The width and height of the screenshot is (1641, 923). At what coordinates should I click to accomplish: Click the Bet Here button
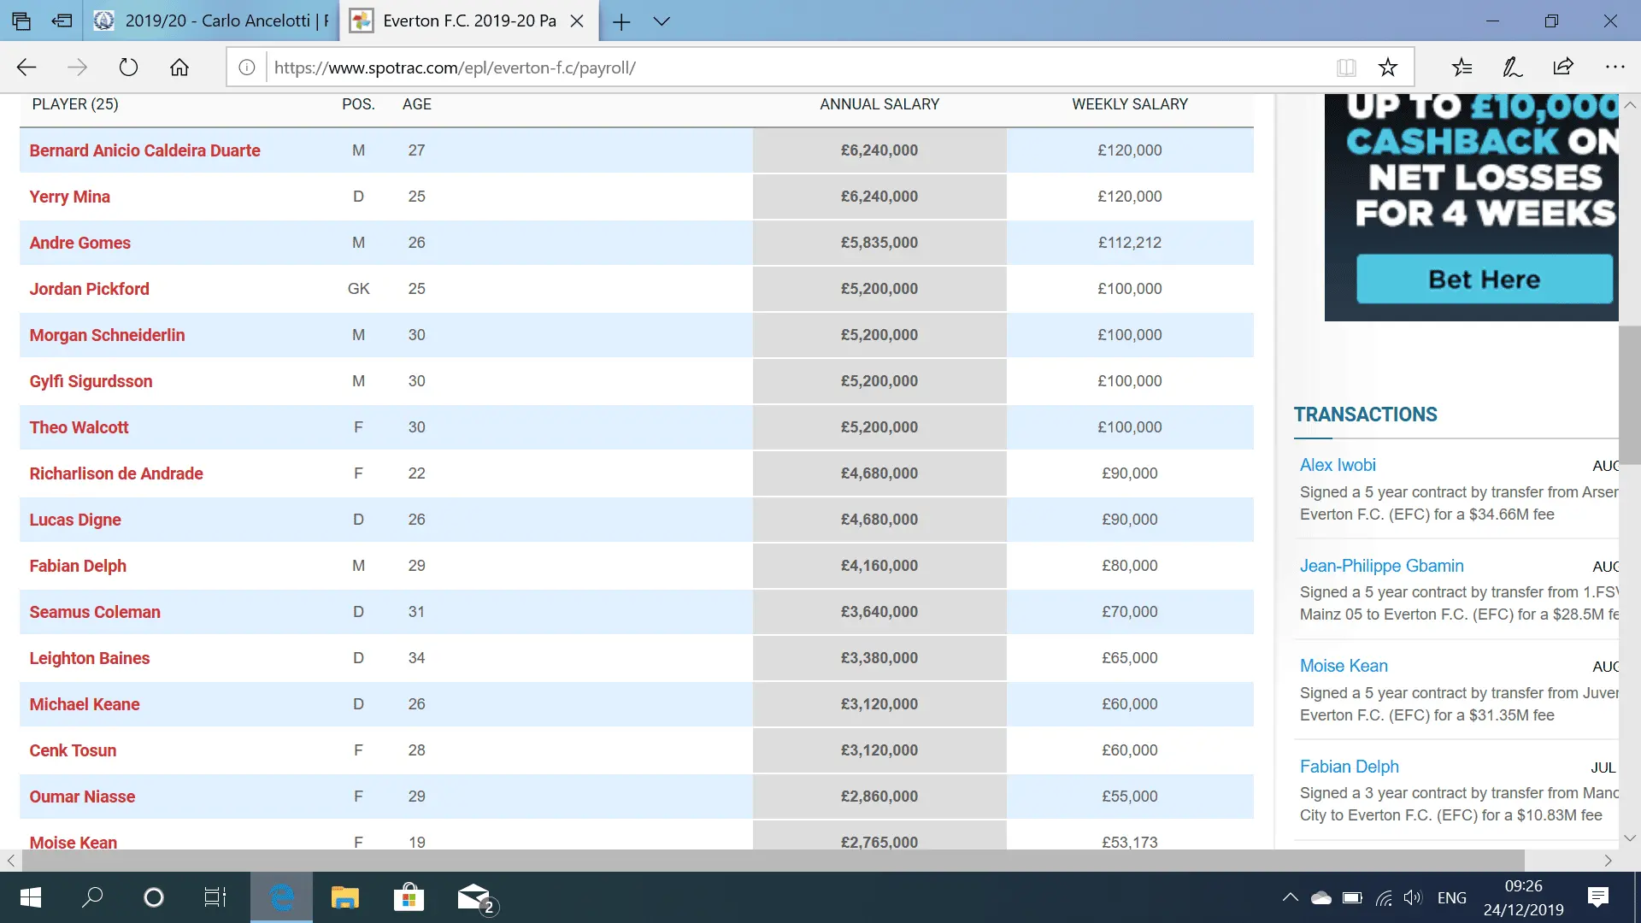coord(1485,279)
